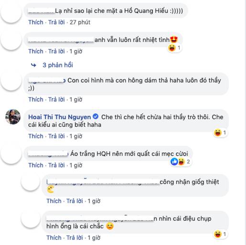View haha reaction on 'nhìn cái điệu chụp' reply

tap(218, 234)
